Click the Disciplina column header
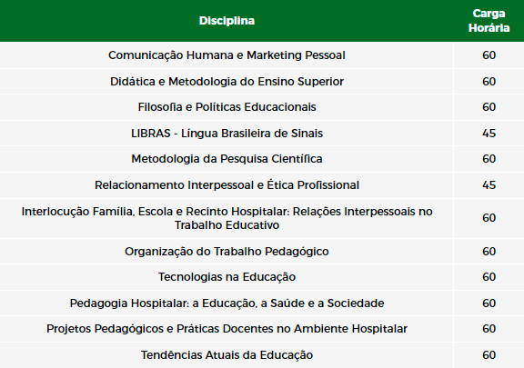The width and height of the screenshot is (524, 368). pyautogui.click(x=227, y=21)
